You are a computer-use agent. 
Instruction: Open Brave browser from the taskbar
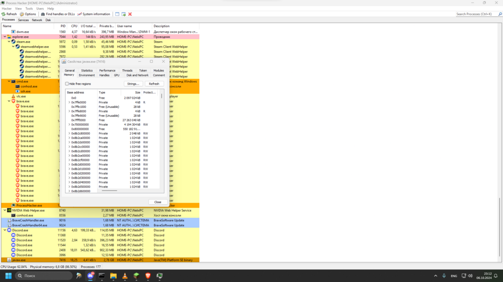tap(148, 275)
